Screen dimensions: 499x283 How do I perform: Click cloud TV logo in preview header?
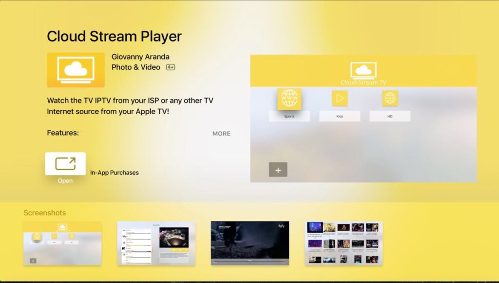[x=364, y=71]
